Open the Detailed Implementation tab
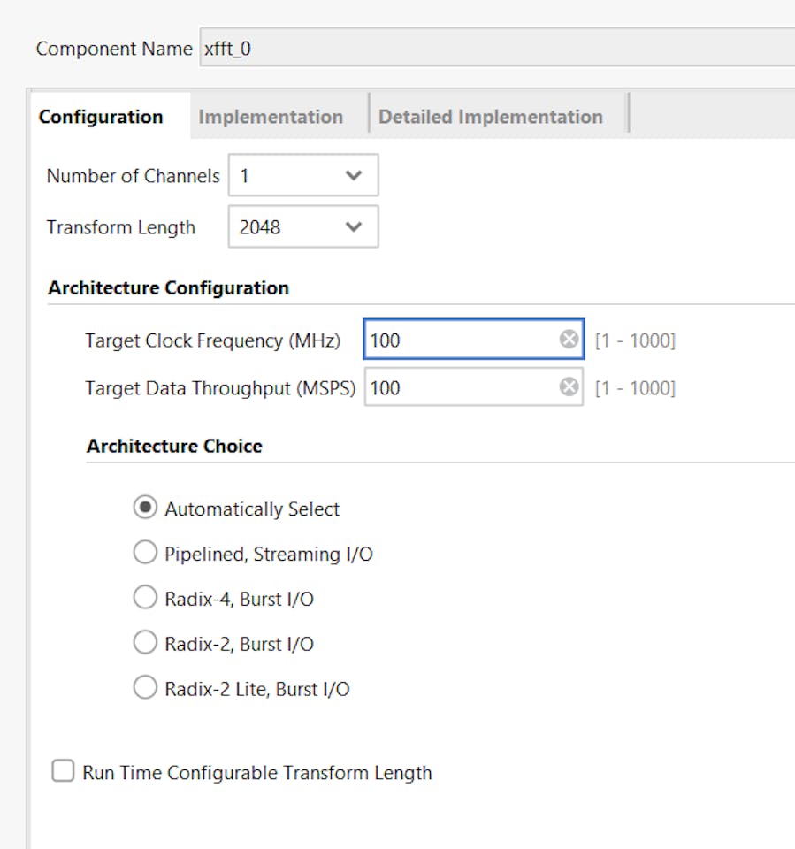The height and width of the screenshot is (849, 795). pyautogui.click(x=491, y=117)
